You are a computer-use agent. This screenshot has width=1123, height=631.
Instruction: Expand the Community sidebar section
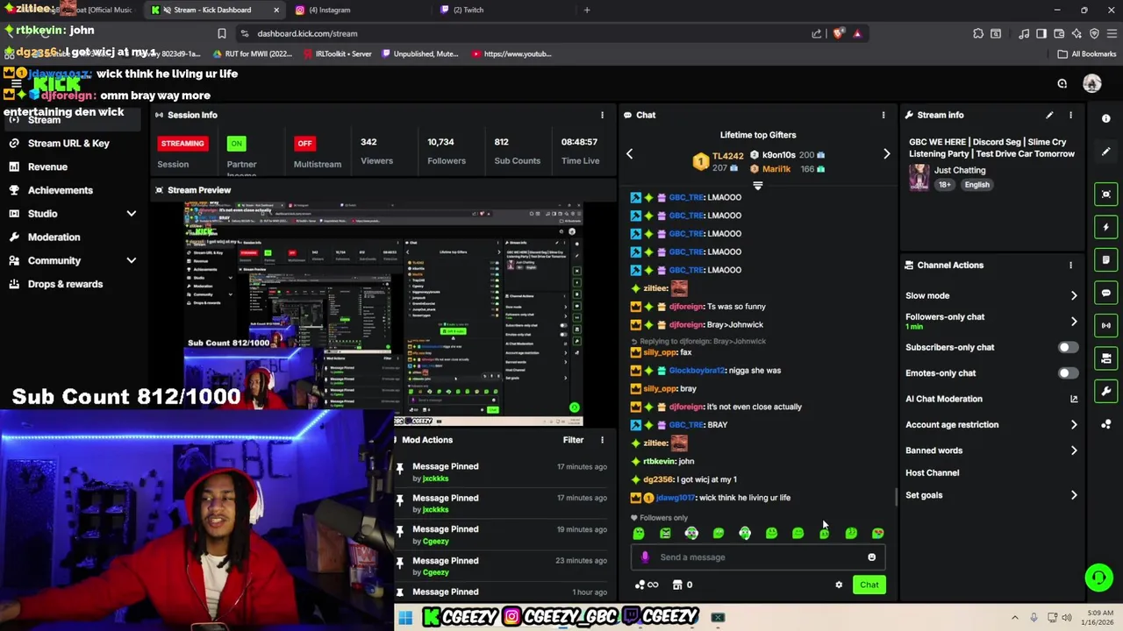[131, 260]
